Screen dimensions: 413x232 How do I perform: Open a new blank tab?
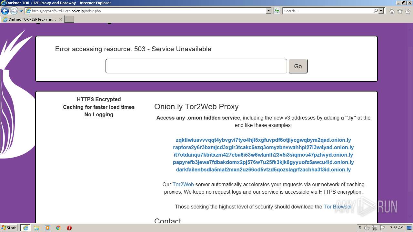pos(69,19)
